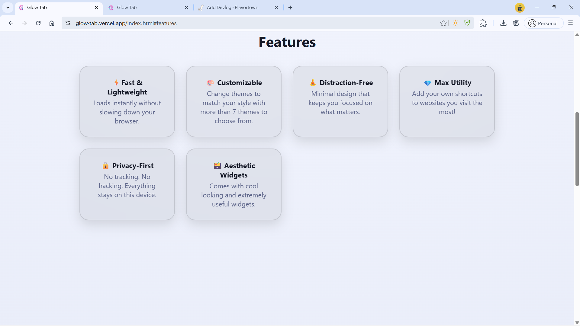Click the sun extension icon in address bar

(x=456, y=23)
